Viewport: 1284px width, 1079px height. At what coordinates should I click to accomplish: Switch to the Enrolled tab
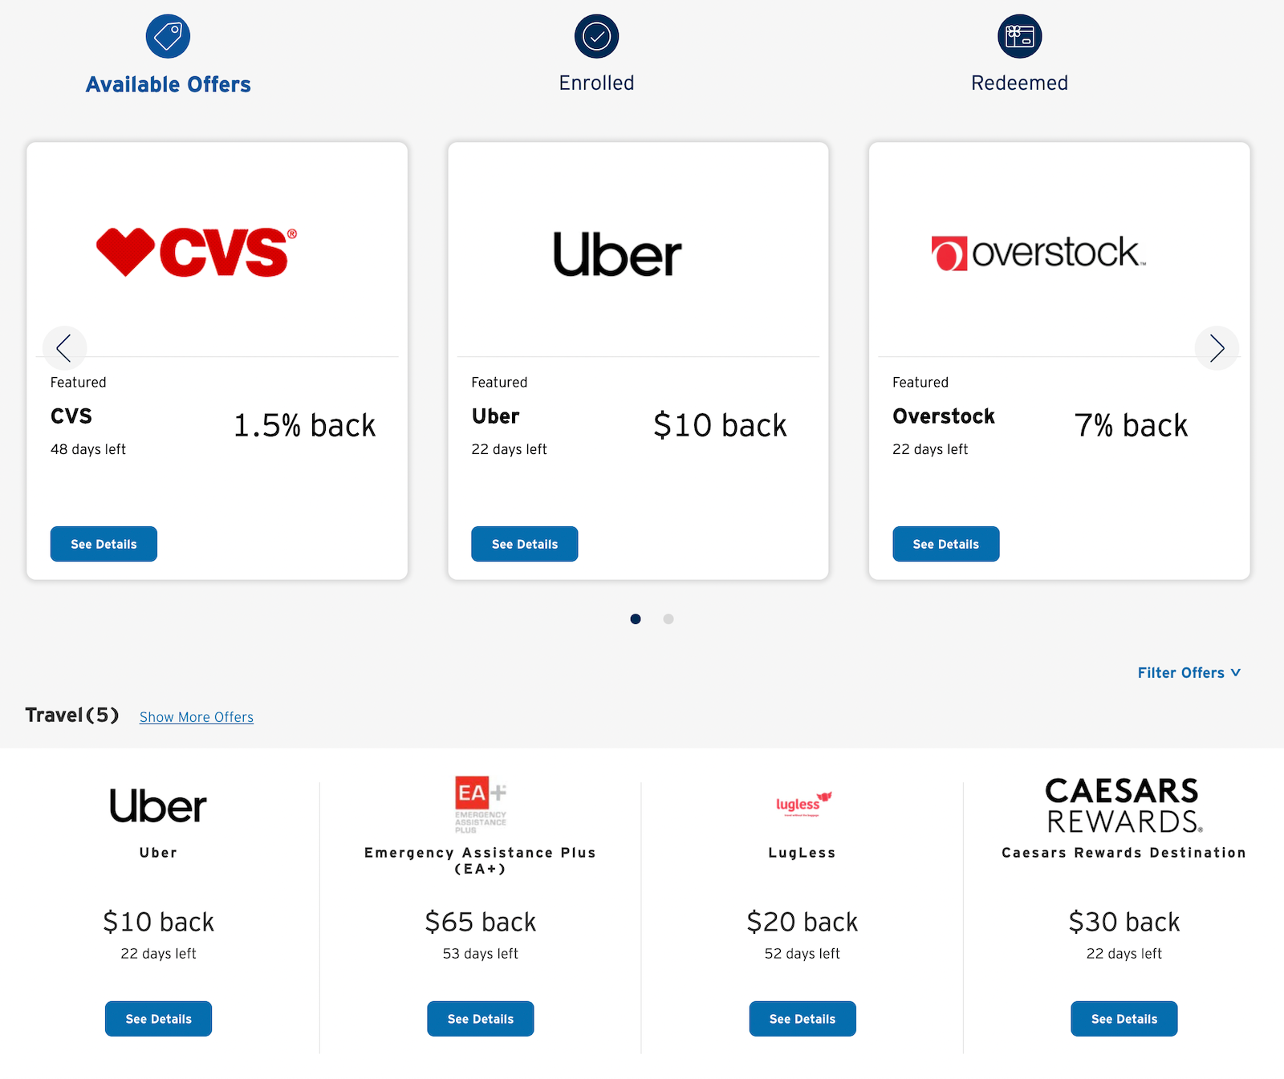(x=596, y=83)
